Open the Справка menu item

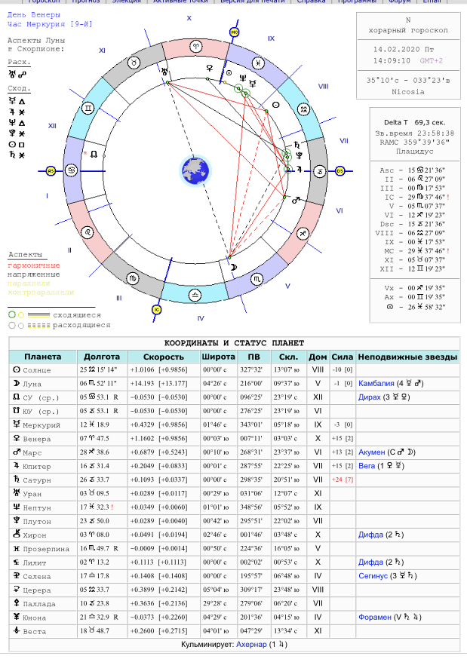click(x=311, y=2)
